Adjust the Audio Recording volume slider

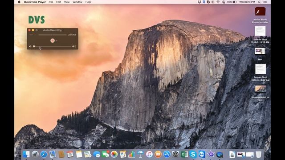tap(53, 46)
